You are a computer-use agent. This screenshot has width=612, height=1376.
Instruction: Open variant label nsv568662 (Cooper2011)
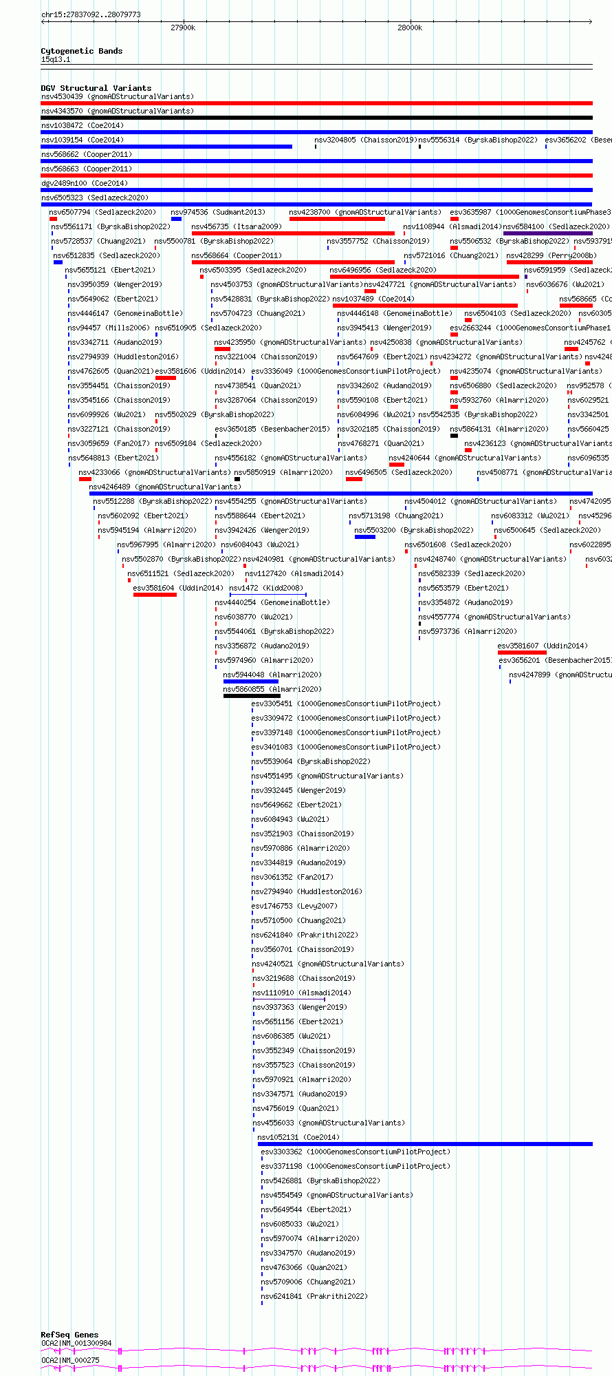point(87,155)
